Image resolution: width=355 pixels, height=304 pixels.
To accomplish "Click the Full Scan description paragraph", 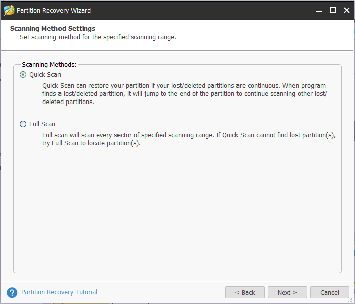I will click(x=189, y=139).
